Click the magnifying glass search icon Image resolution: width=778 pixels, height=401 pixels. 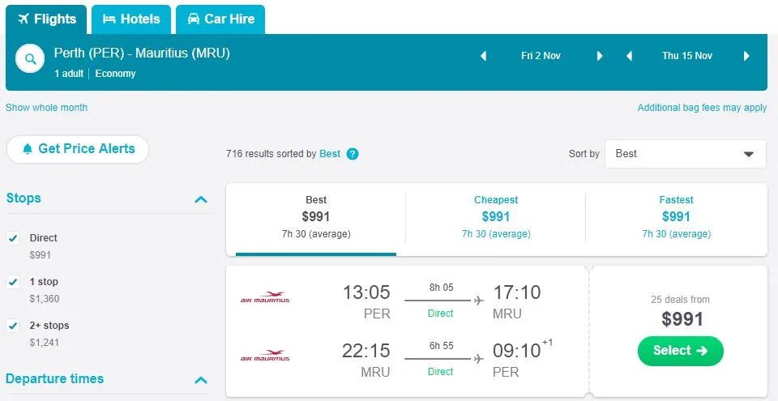pyautogui.click(x=30, y=59)
